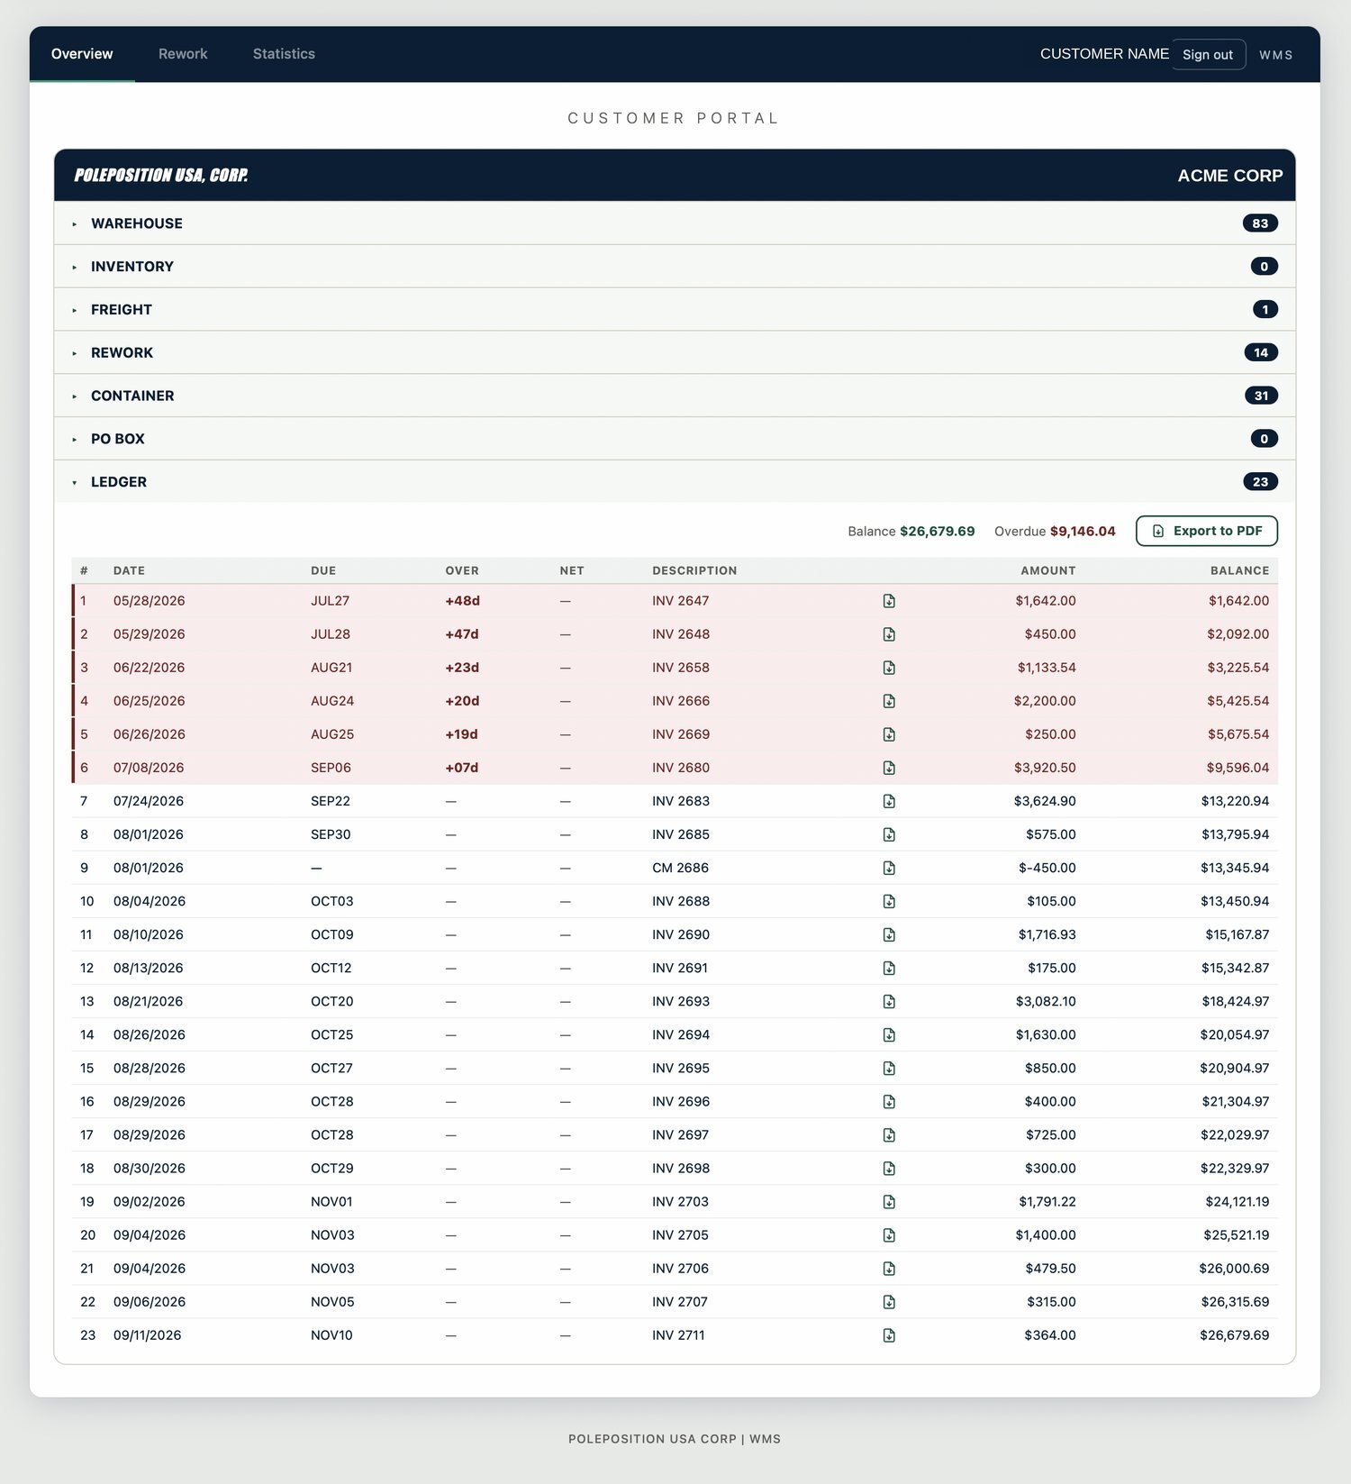Click the WAREHOUSE count badge 83
Viewport: 1351px width, 1484px height.
coord(1260,223)
